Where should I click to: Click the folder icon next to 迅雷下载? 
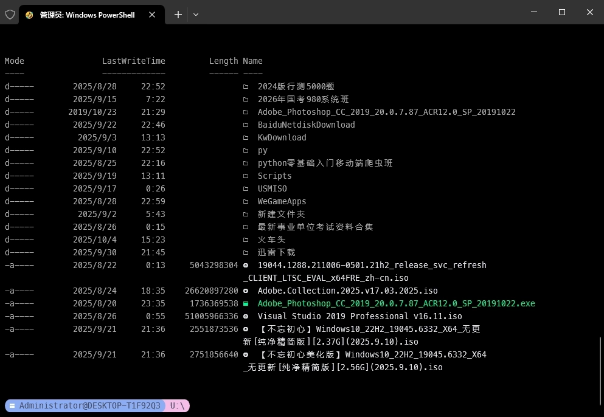[x=246, y=252]
